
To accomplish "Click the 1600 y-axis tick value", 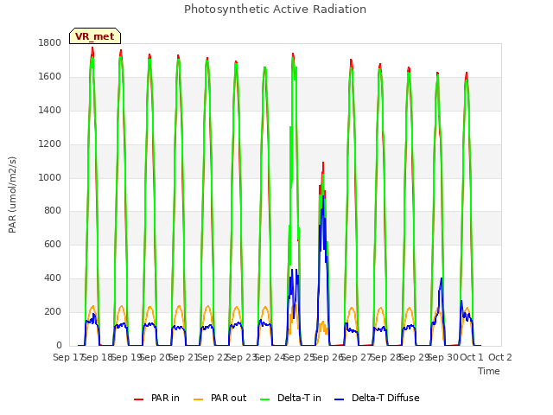I will coord(50,77).
